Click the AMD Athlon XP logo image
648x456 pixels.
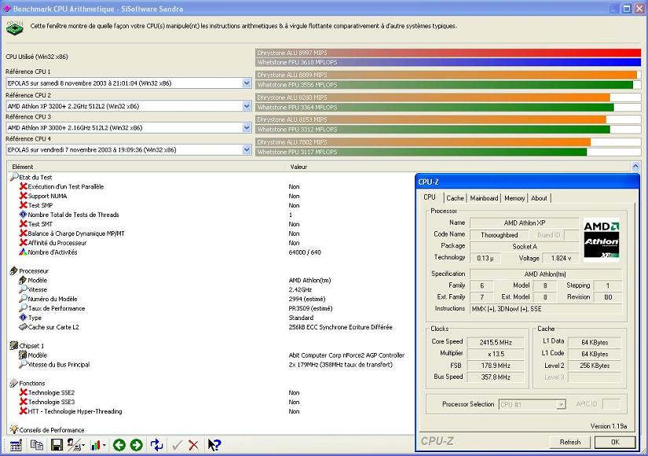(x=601, y=239)
